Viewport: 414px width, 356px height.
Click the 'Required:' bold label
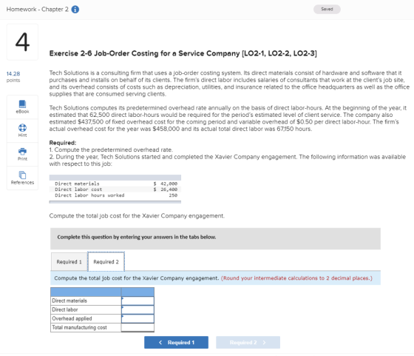pyautogui.click(x=63, y=143)
